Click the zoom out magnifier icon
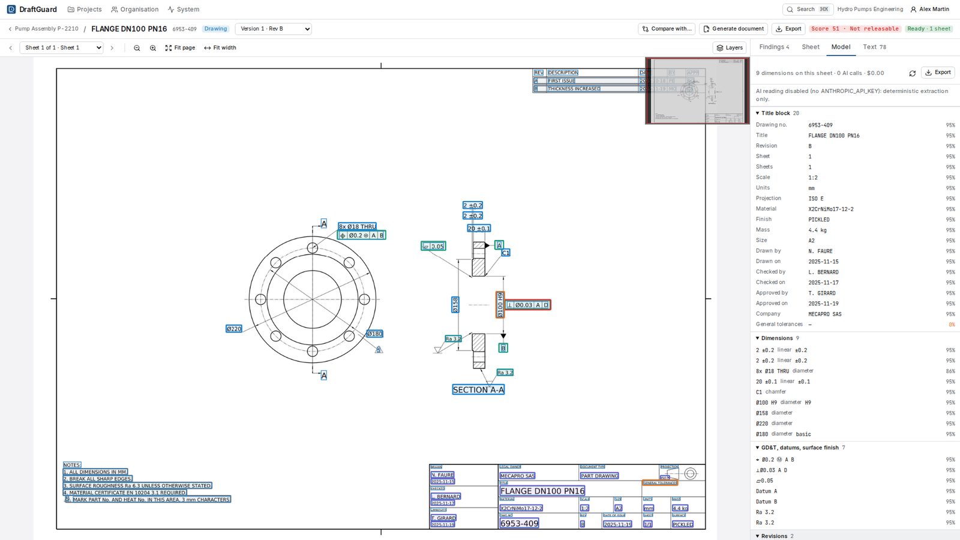 click(x=137, y=48)
